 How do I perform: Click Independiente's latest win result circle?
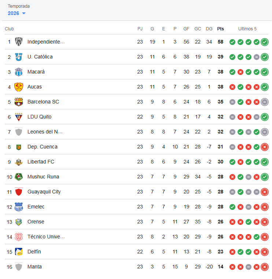265,42
